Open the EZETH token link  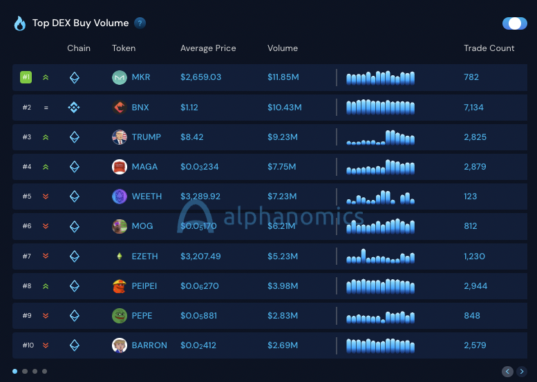click(145, 257)
